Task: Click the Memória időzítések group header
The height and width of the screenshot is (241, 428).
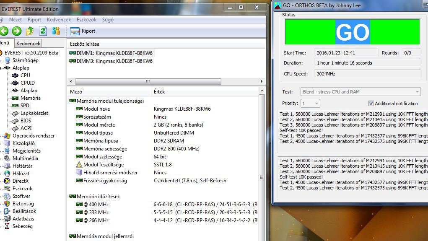Action: (x=95, y=197)
